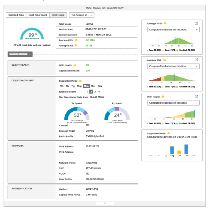Click the Tx Speed 52% gauge
Viewport: 208px width, 210px height.
(x=77, y=113)
